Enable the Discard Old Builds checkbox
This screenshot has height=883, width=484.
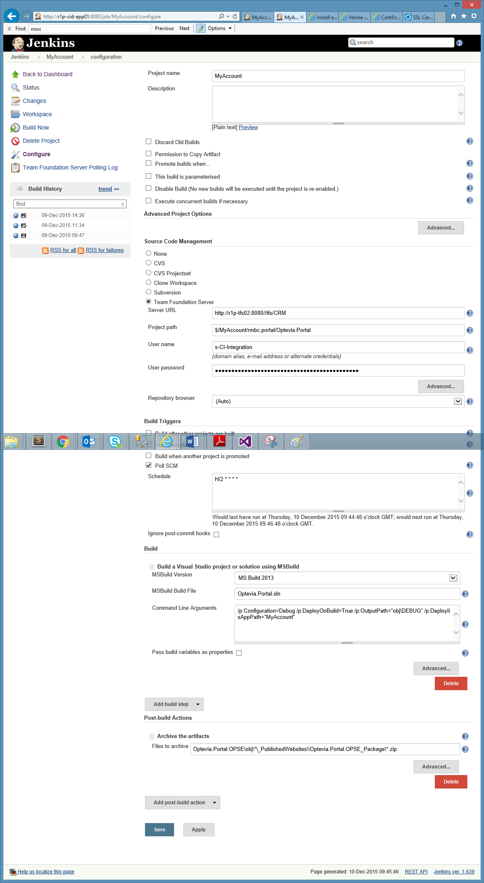149,142
